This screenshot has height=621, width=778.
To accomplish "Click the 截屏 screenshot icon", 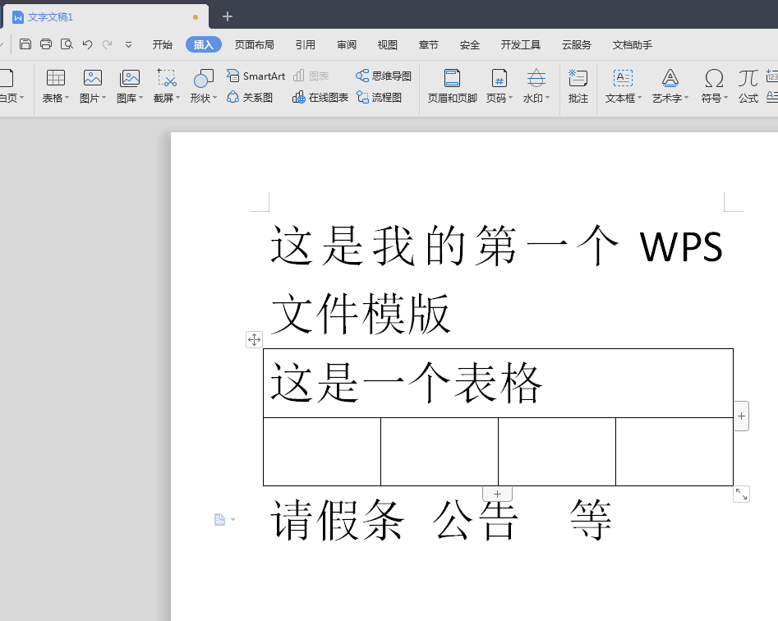I will click(x=166, y=78).
